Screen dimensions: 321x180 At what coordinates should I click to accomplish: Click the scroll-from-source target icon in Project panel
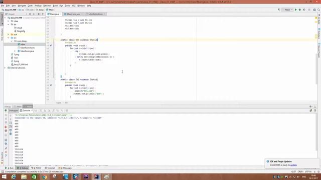click(30, 14)
